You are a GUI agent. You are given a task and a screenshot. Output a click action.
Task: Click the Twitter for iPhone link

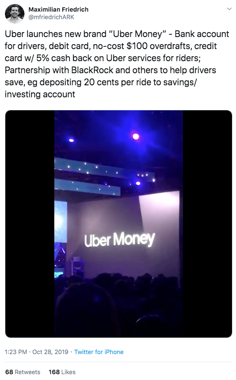click(99, 352)
